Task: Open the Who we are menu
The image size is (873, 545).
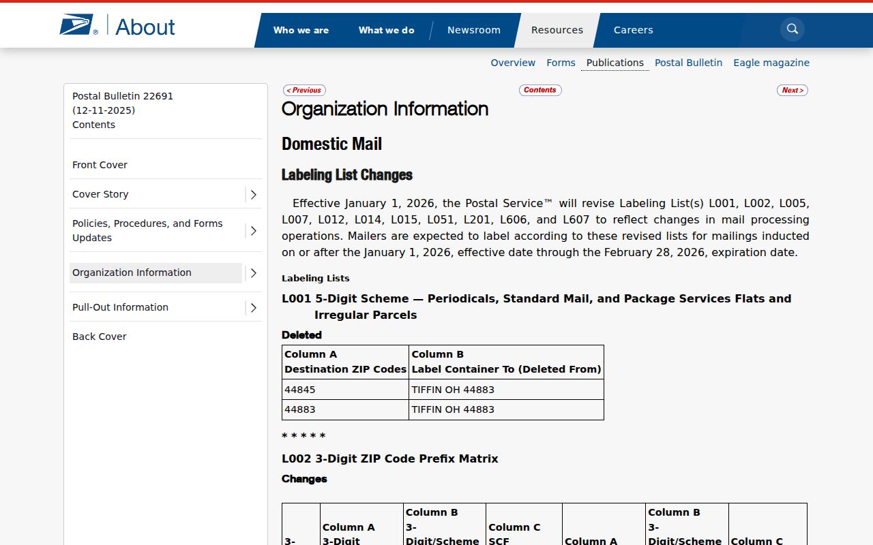Action: tap(301, 30)
